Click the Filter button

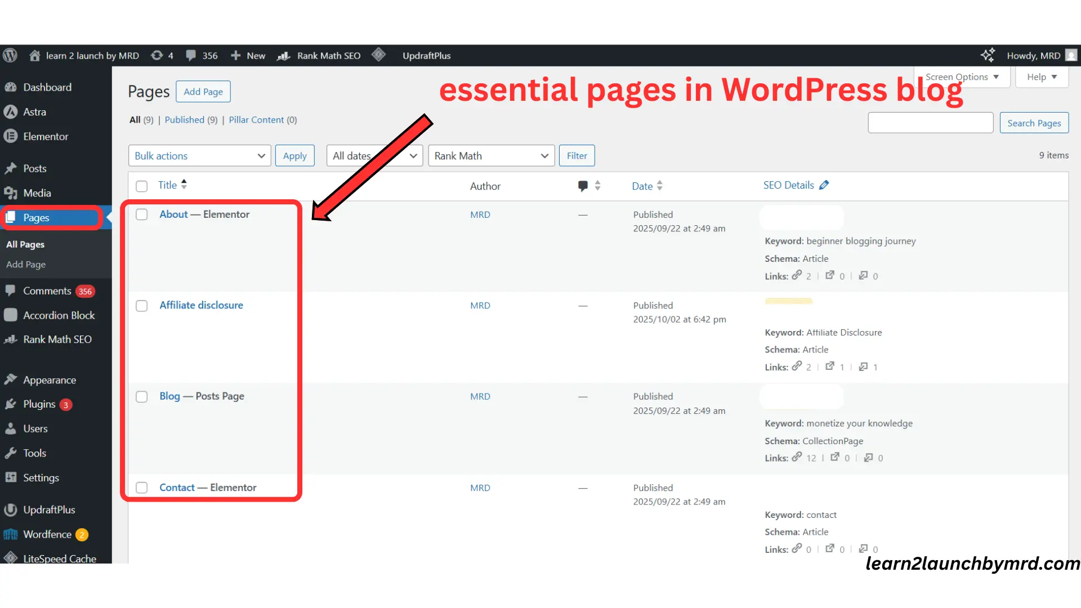pyautogui.click(x=577, y=156)
